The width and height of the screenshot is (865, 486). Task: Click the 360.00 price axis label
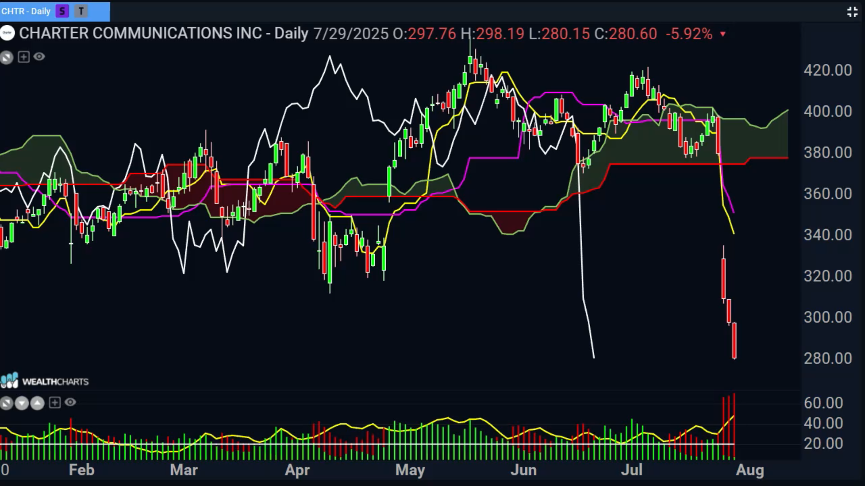coord(828,193)
